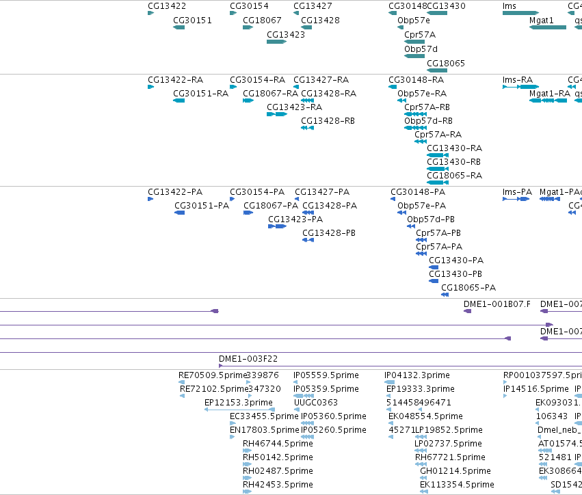
Task: Click the teal Mgat1 gene bar glyph
Action: [x=548, y=27]
